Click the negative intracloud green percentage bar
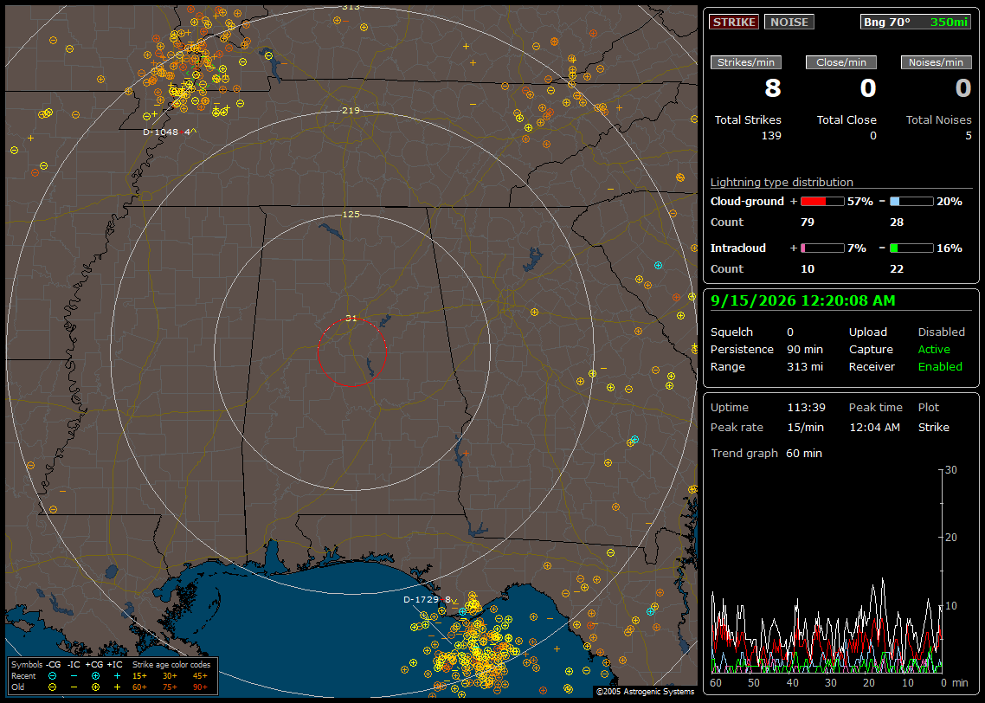 (911, 248)
